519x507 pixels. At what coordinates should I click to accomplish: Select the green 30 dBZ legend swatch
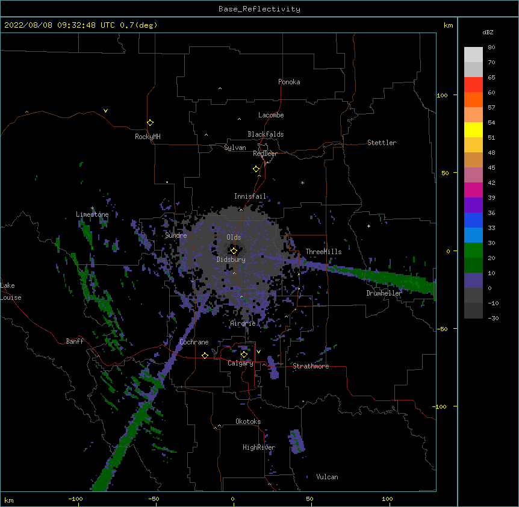[473, 250]
